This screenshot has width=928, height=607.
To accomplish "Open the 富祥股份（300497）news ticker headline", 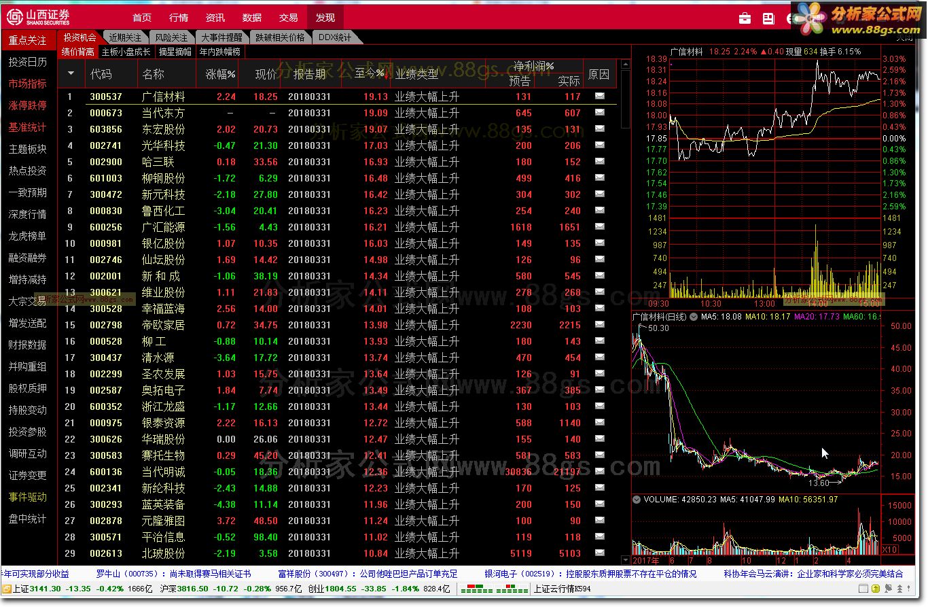I will pos(368,574).
